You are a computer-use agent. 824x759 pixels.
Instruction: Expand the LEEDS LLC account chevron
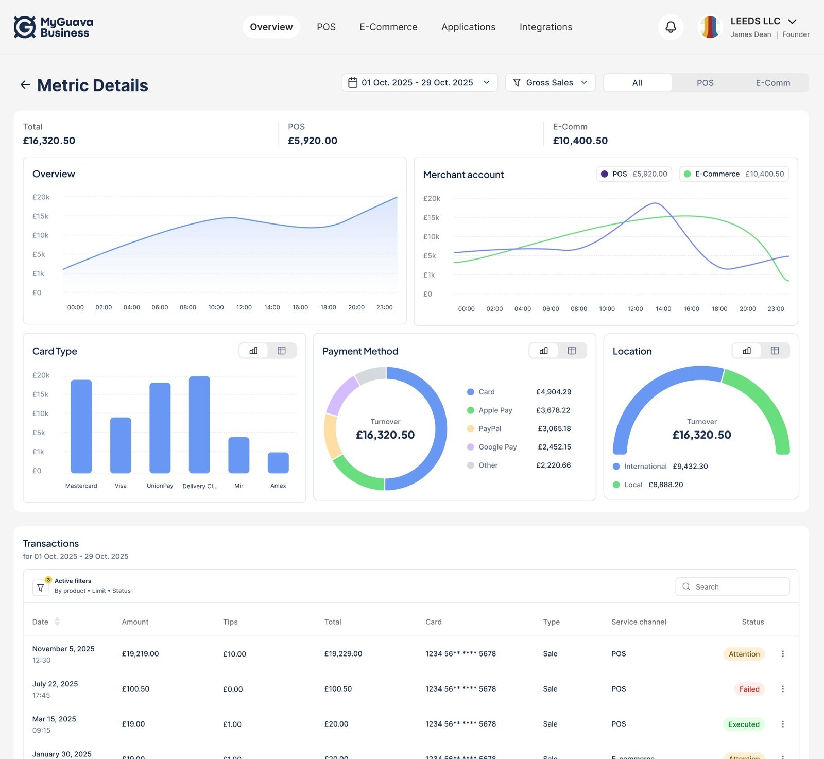point(793,21)
